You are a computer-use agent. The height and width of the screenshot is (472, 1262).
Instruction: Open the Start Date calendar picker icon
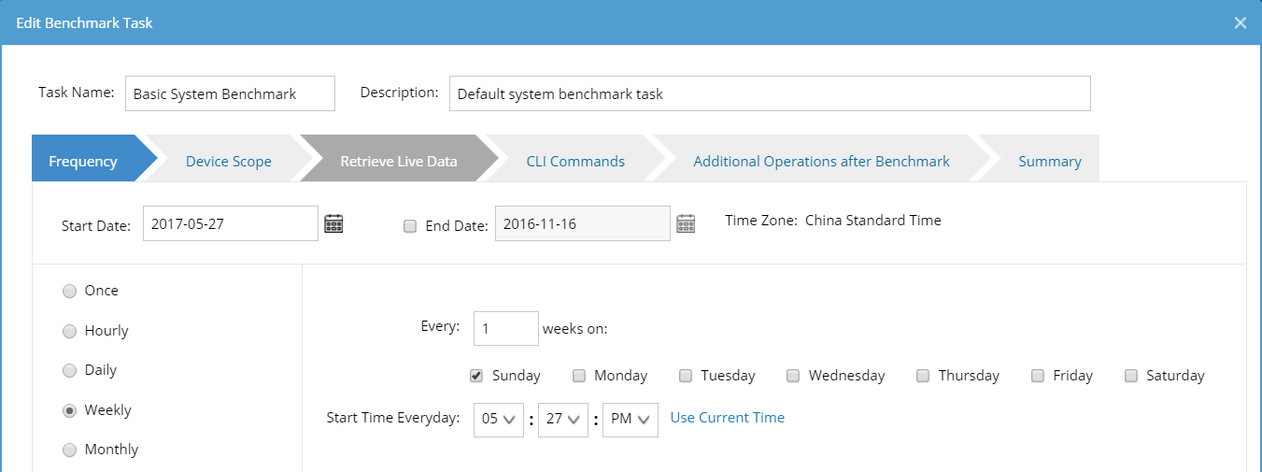pyautogui.click(x=333, y=223)
